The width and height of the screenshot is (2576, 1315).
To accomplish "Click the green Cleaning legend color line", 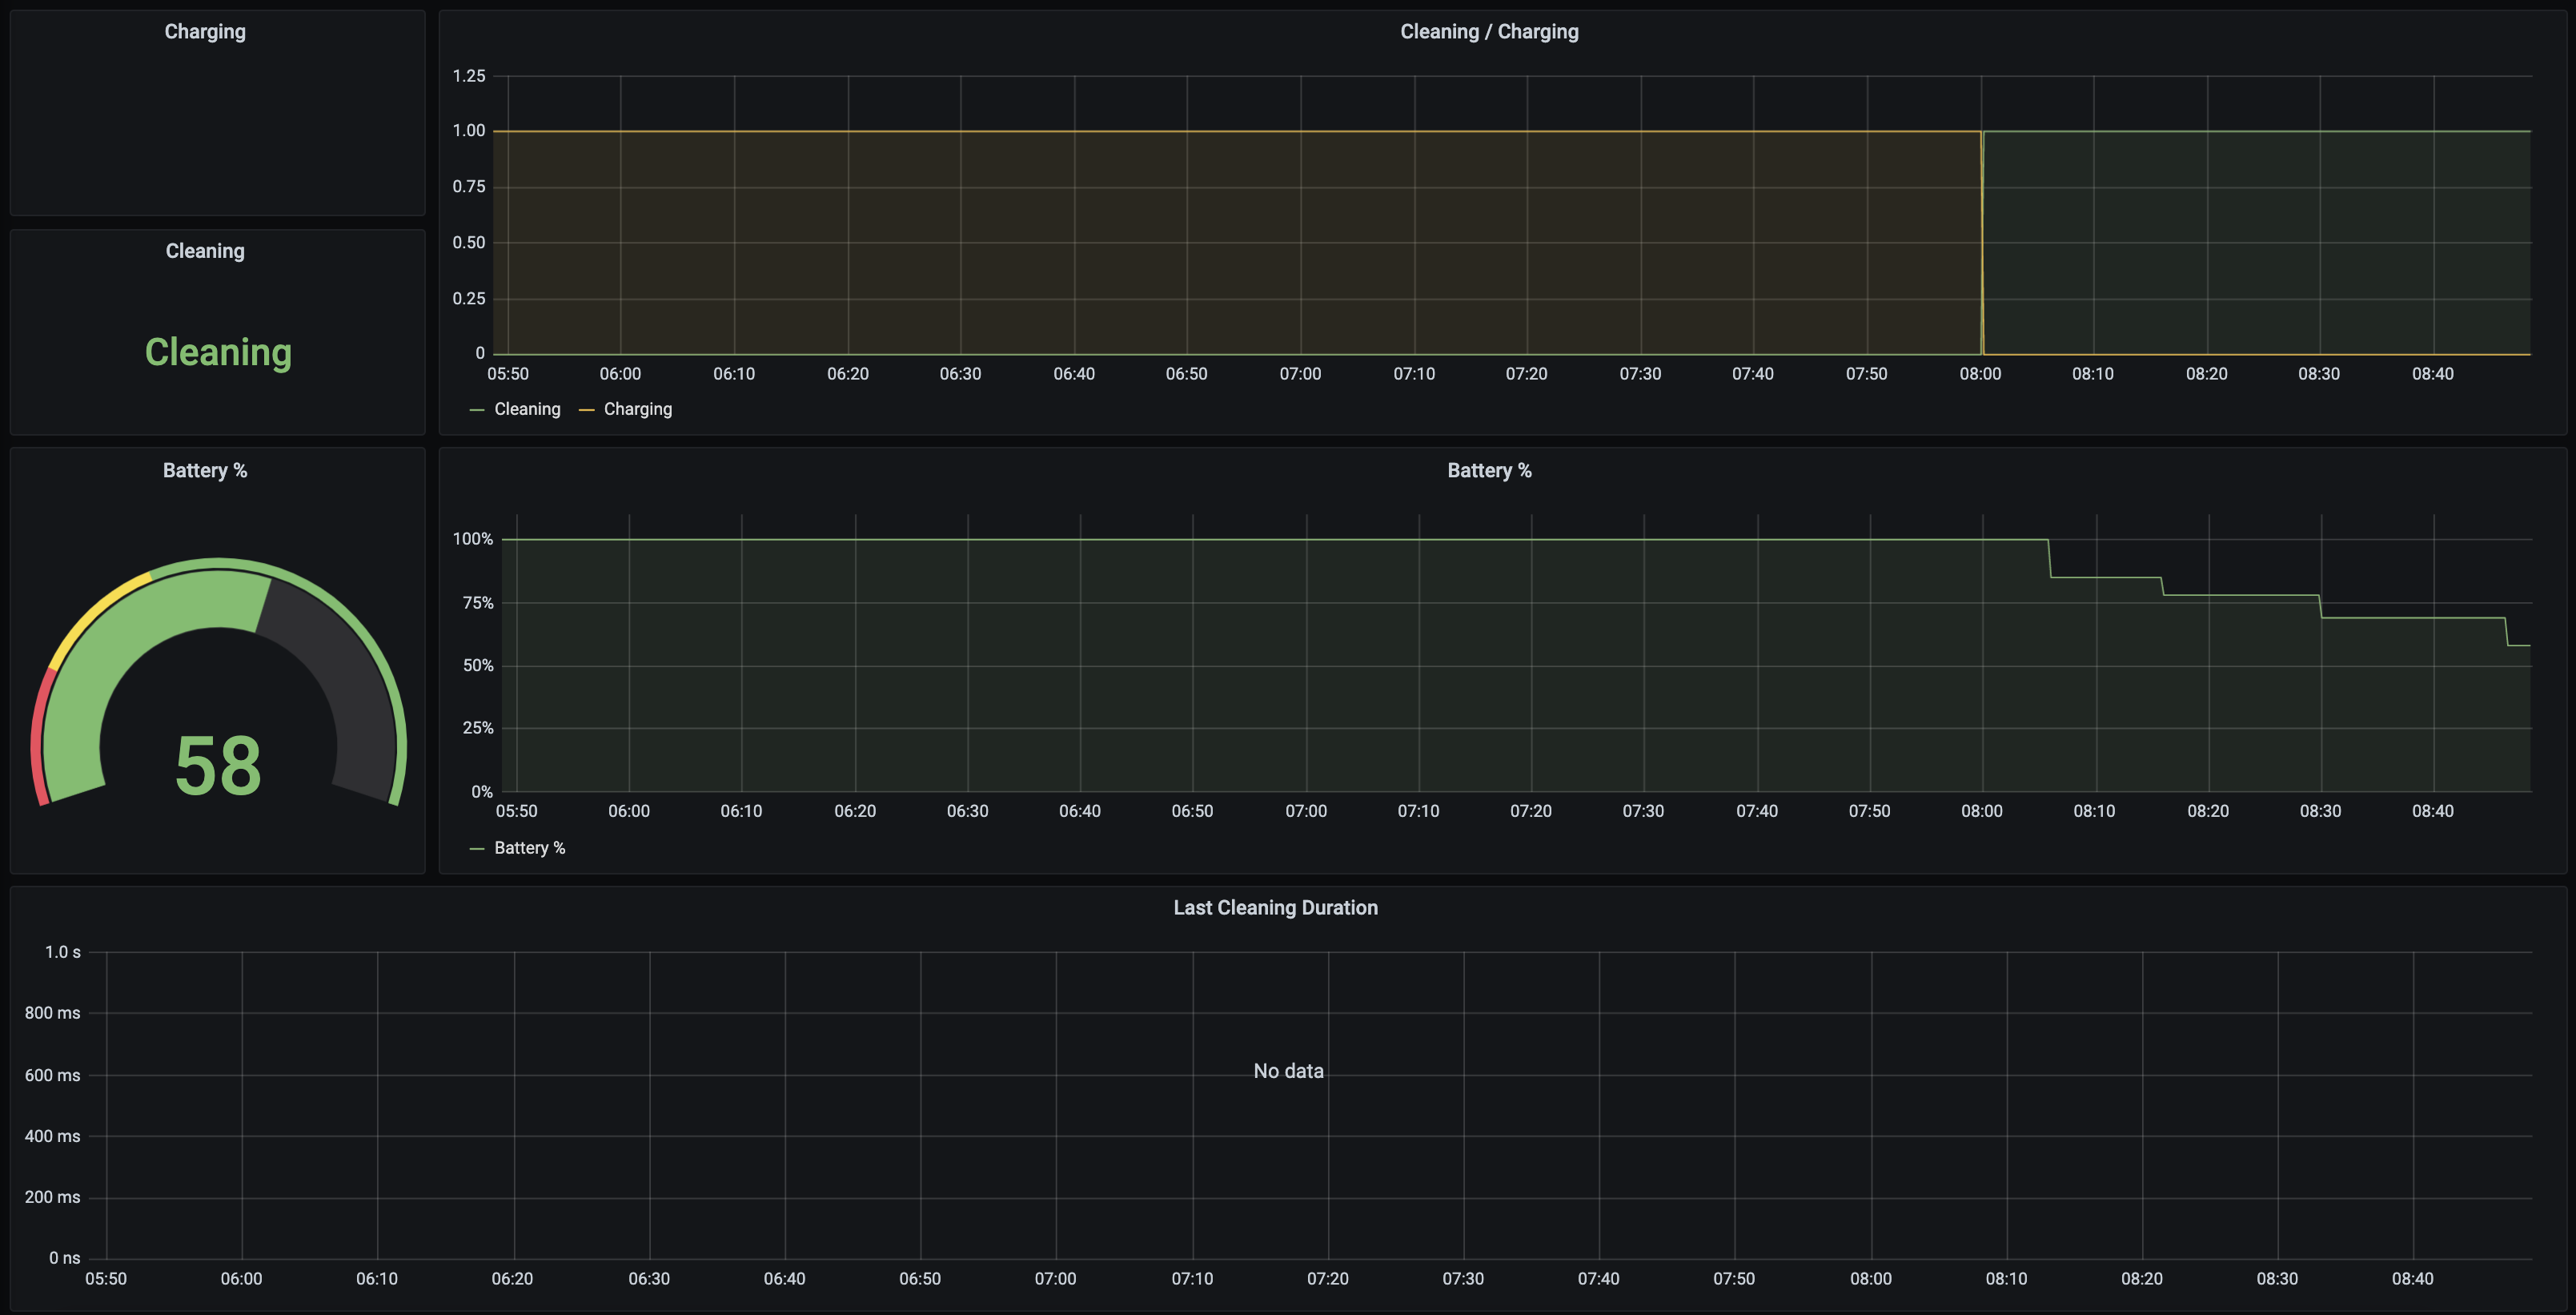I will tap(477, 410).
